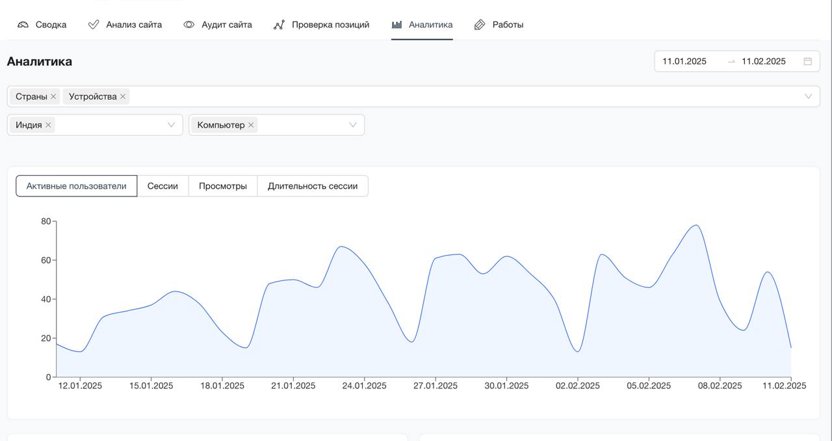
Task: Remove Индия from country filter
Action: point(48,125)
